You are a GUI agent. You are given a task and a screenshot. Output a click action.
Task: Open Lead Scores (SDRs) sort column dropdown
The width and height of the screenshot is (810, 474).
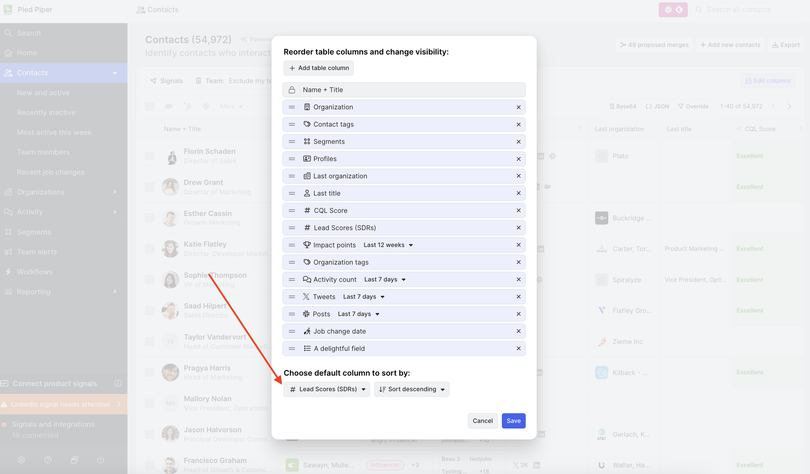click(327, 389)
